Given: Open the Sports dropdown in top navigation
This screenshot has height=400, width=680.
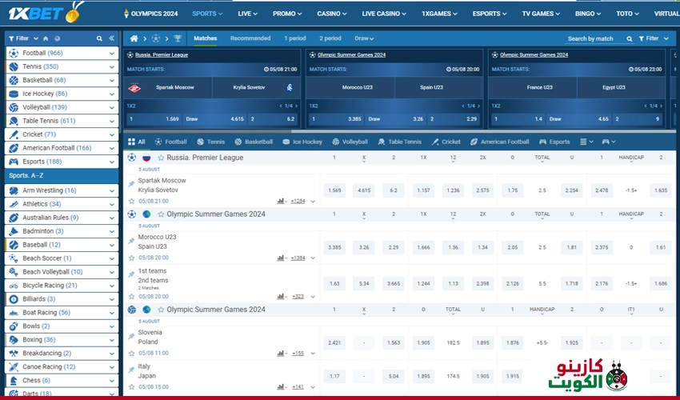Looking at the screenshot, I should coord(208,14).
